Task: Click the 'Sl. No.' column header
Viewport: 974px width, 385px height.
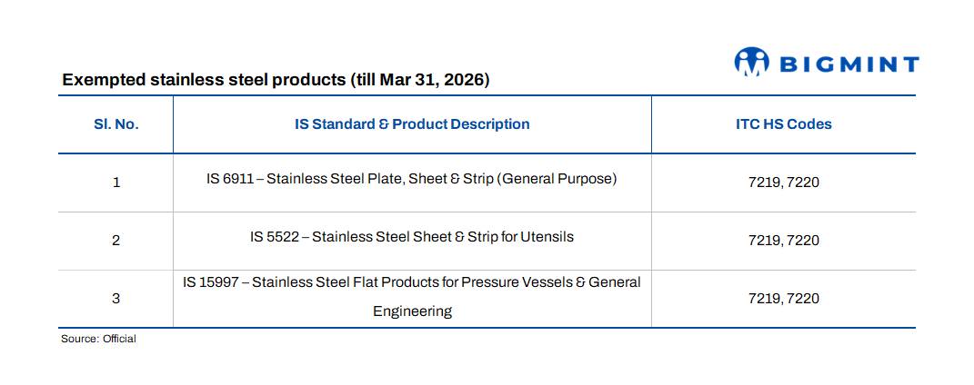Action: 115,124
